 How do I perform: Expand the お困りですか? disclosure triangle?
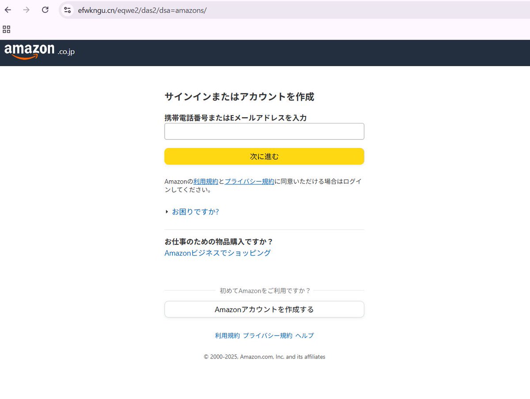166,212
